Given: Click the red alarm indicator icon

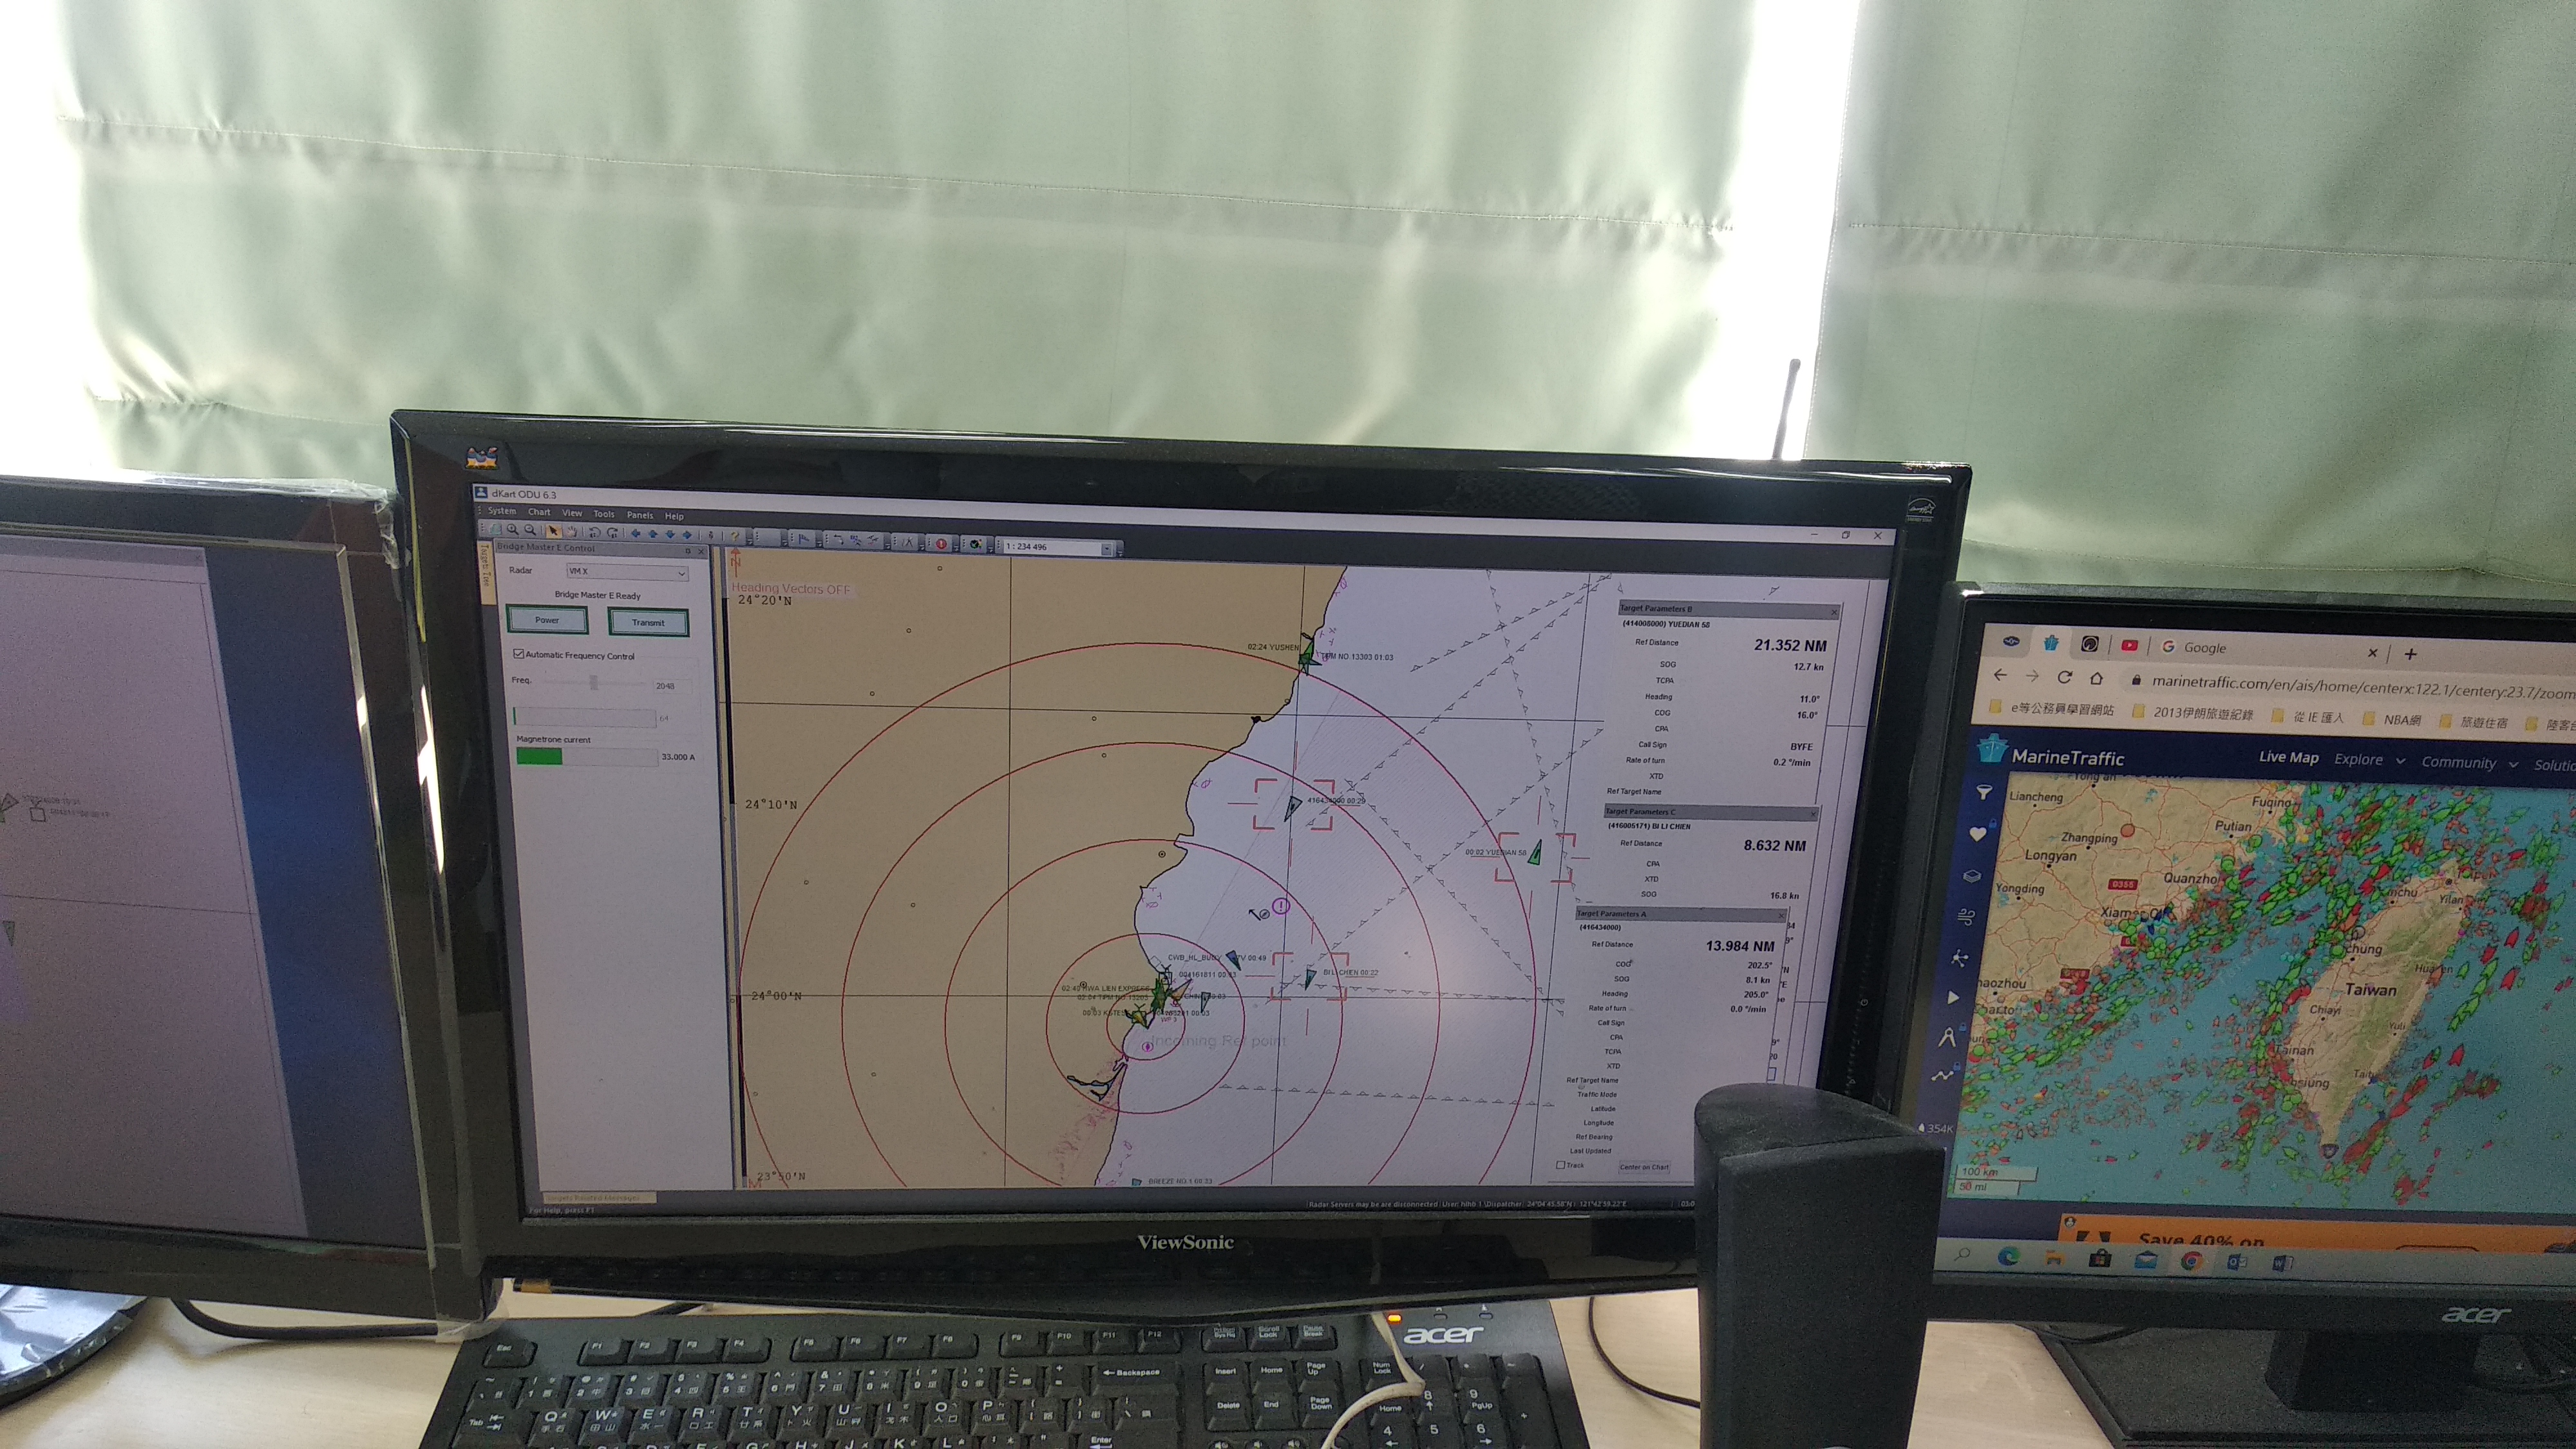Looking at the screenshot, I should pyautogui.click(x=941, y=544).
